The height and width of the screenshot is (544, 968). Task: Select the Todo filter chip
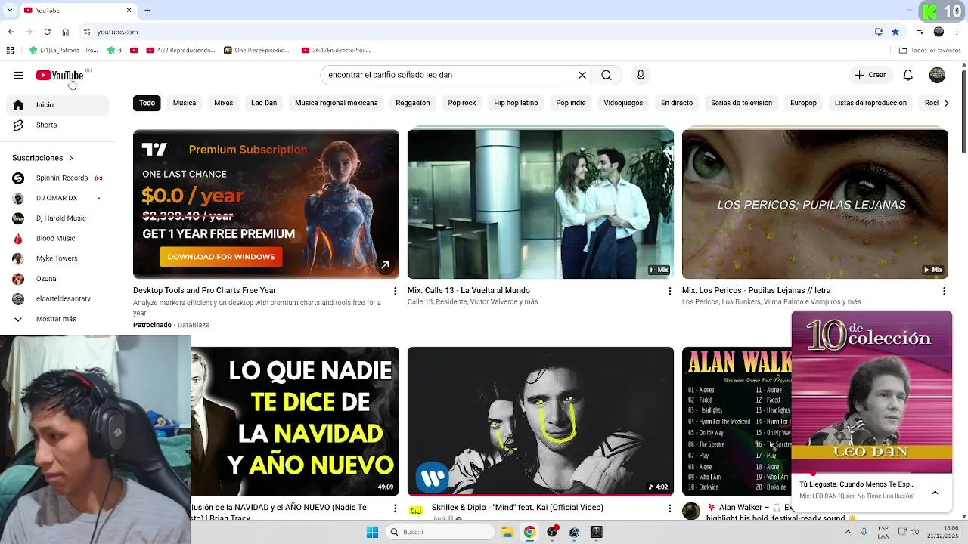147,103
